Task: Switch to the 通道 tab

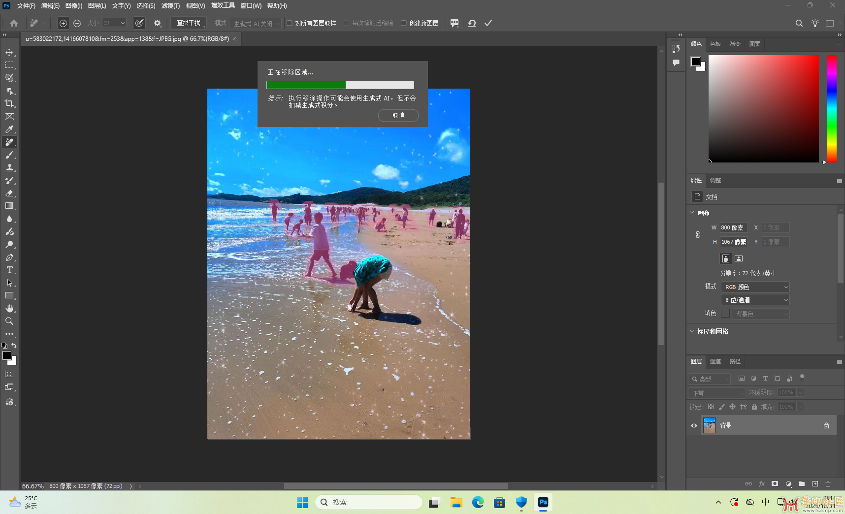Action: point(715,361)
